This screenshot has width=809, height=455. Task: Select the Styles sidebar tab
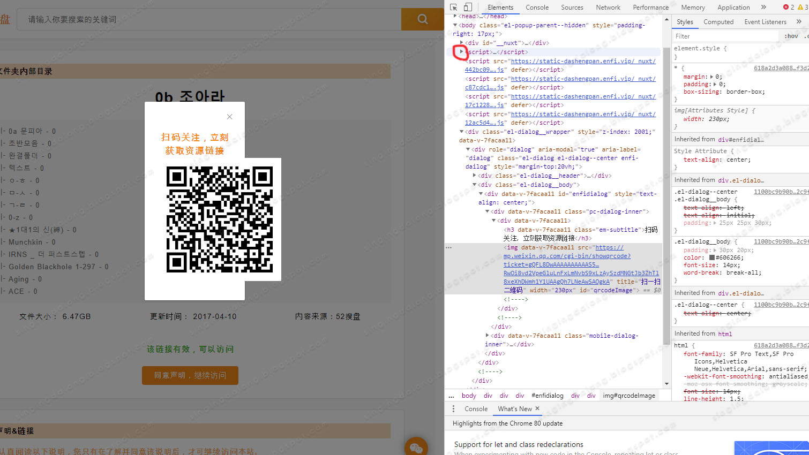click(x=685, y=22)
